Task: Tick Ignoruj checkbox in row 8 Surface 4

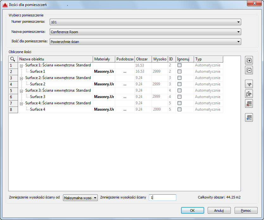Action: (x=179, y=109)
